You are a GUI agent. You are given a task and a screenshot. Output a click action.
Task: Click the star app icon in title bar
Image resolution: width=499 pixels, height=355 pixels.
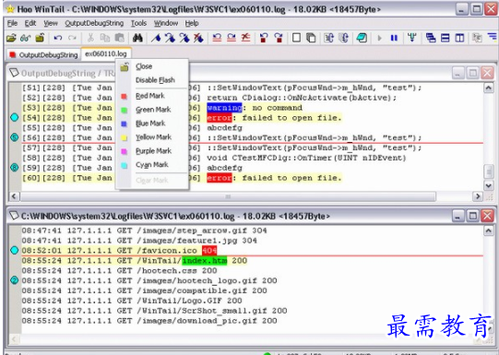pos(10,9)
